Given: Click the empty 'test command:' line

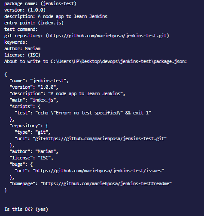Looking at the screenshot, I should point(21,29).
